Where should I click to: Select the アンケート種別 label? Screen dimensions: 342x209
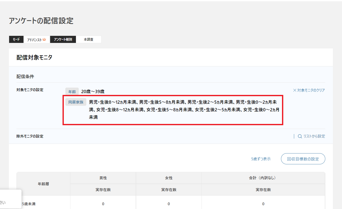tap(63, 39)
